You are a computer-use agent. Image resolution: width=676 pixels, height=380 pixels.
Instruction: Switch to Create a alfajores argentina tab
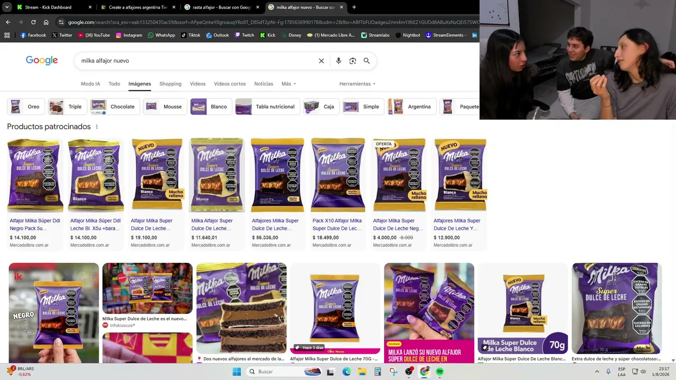(138, 7)
